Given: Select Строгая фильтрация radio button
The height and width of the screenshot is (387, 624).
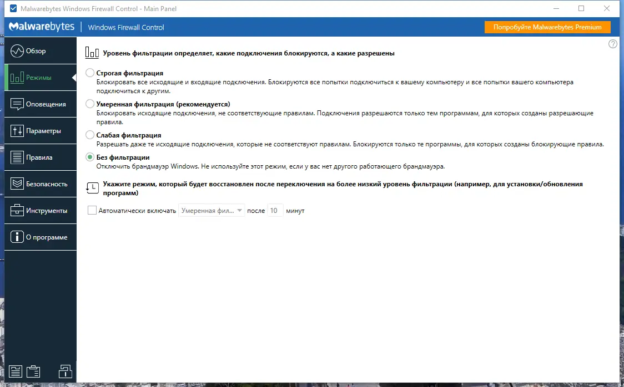Looking at the screenshot, I should point(90,73).
